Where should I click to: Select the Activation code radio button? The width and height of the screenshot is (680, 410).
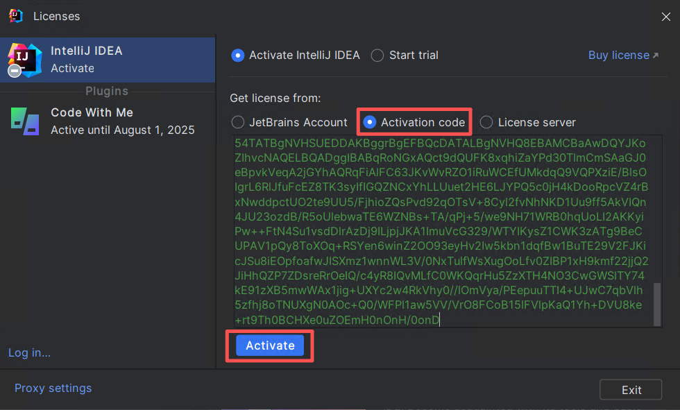(x=370, y=122)
